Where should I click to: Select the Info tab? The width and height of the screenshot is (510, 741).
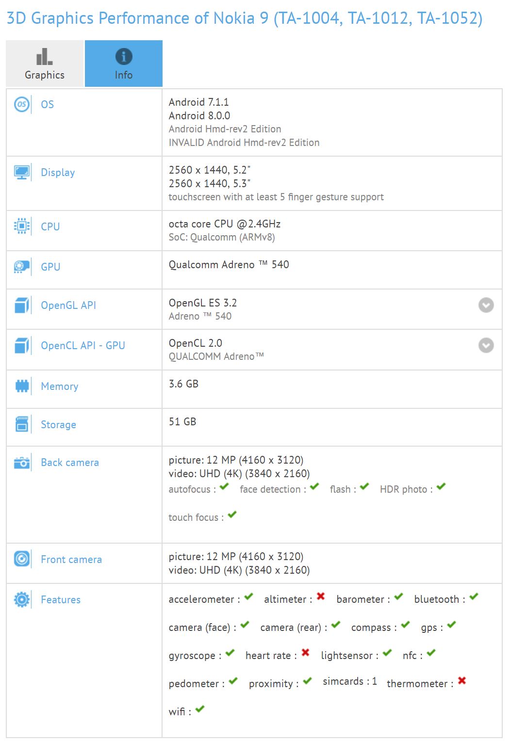(124, 64)
